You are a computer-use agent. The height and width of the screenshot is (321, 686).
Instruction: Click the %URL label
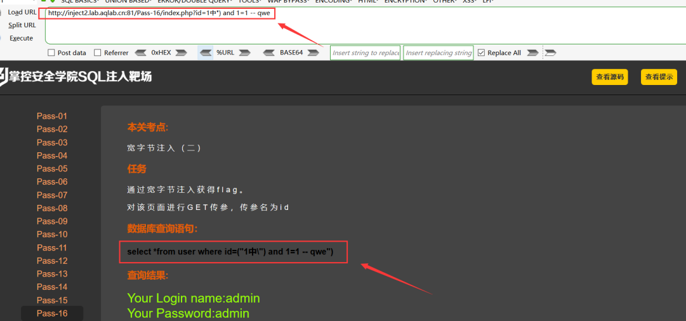click(x=225, y=53)
